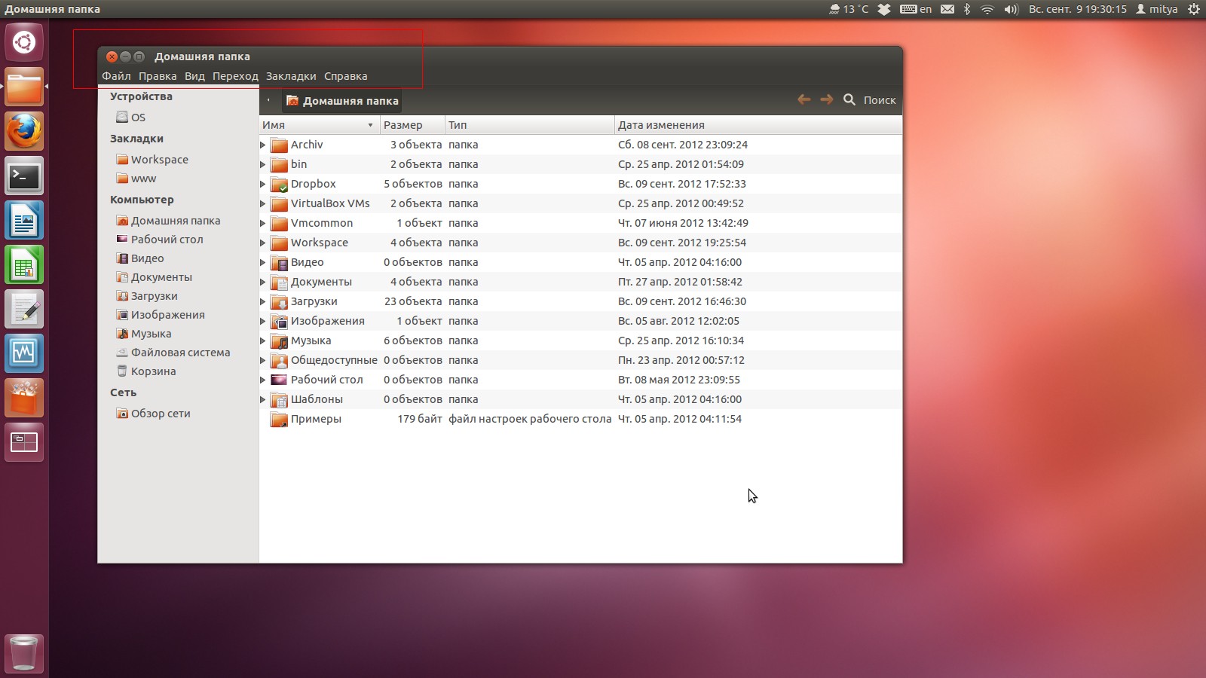Open the system power gear menu
The width and height of the screenshot is (1206, 678).
coord(1194,9)
